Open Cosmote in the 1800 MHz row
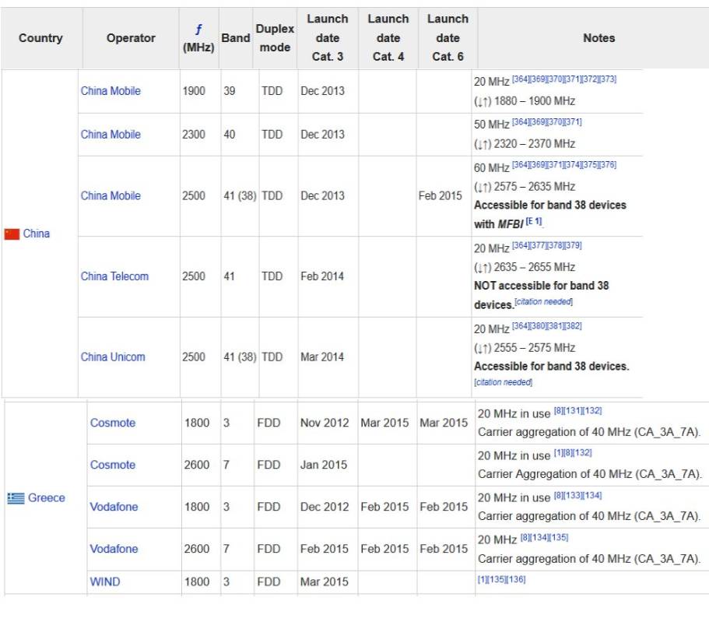This screenshot has width=709, height=622. tap(113, 423)
